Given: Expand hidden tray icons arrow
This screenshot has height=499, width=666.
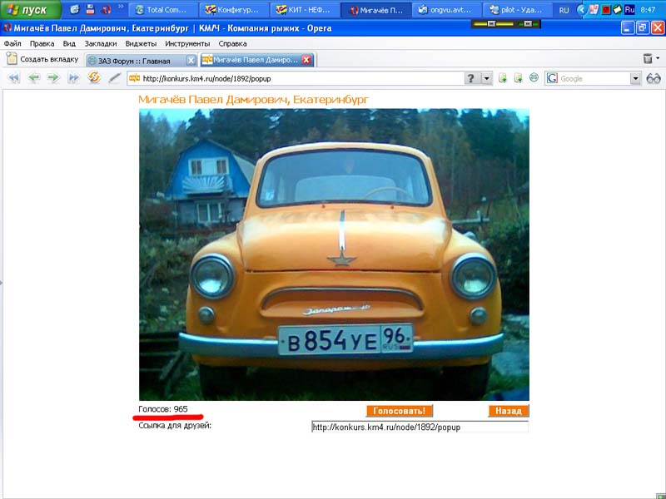Looking at the screenshot, I should click(581, 9).
